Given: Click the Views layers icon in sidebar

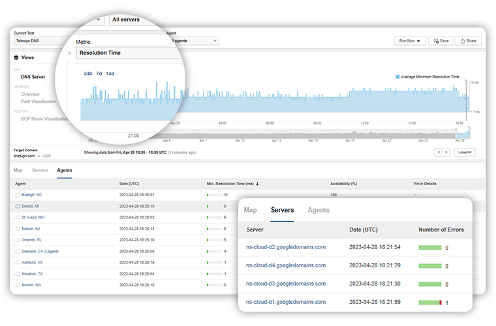Looking at the screenshot, I should pyautogui.click(x=16, y=57).
